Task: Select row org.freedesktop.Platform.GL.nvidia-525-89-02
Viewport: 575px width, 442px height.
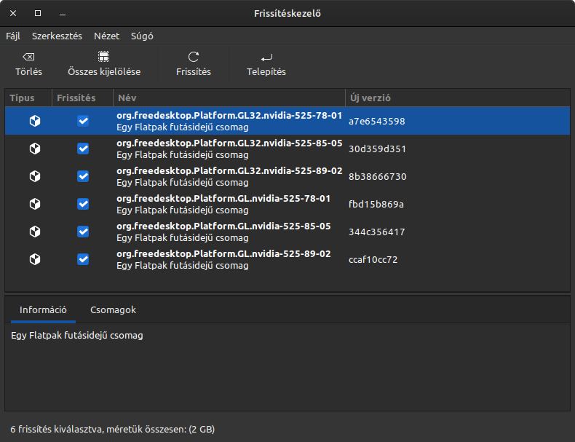Action: pos(287,259)
